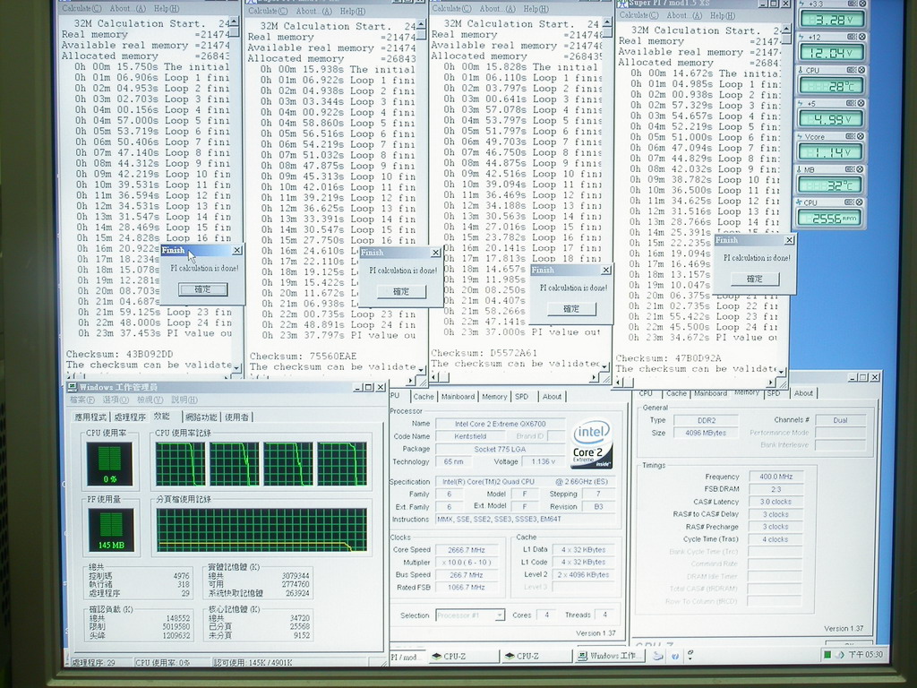Screen dimensions: 917x688
Task: Confirm 確定 in Finish dialog above checksum 75560EAE
Action: click(x=401, y=291)
